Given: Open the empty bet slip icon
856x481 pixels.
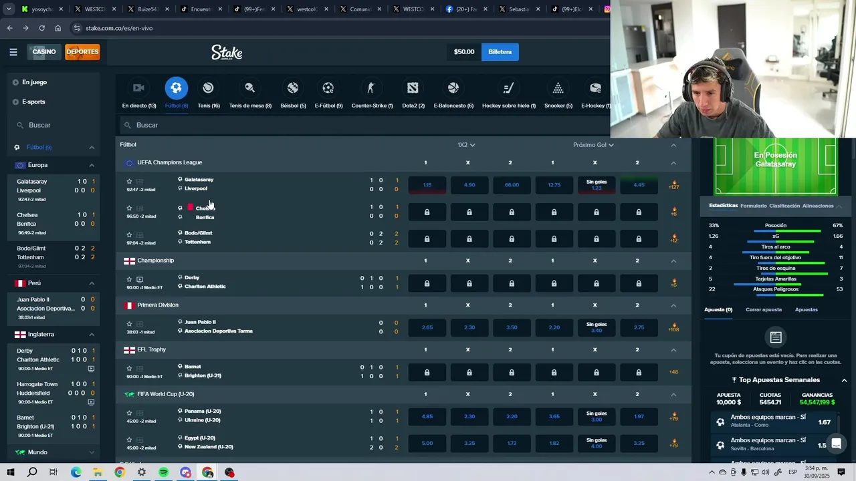Looking at the screenshot, I should tap(776, 337).
